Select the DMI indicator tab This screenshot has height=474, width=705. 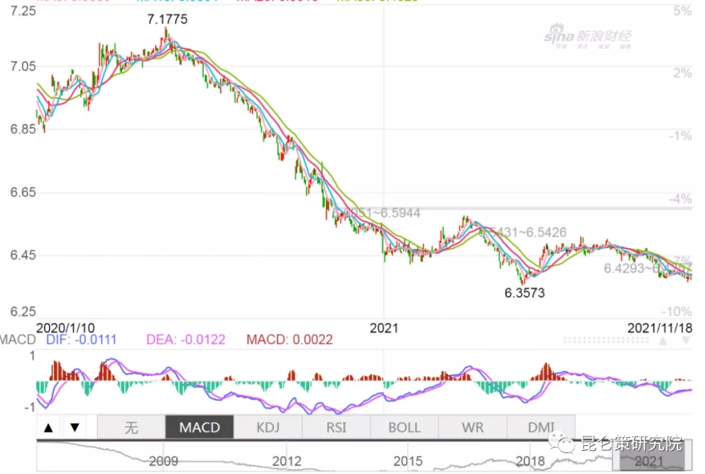point(541,428)
